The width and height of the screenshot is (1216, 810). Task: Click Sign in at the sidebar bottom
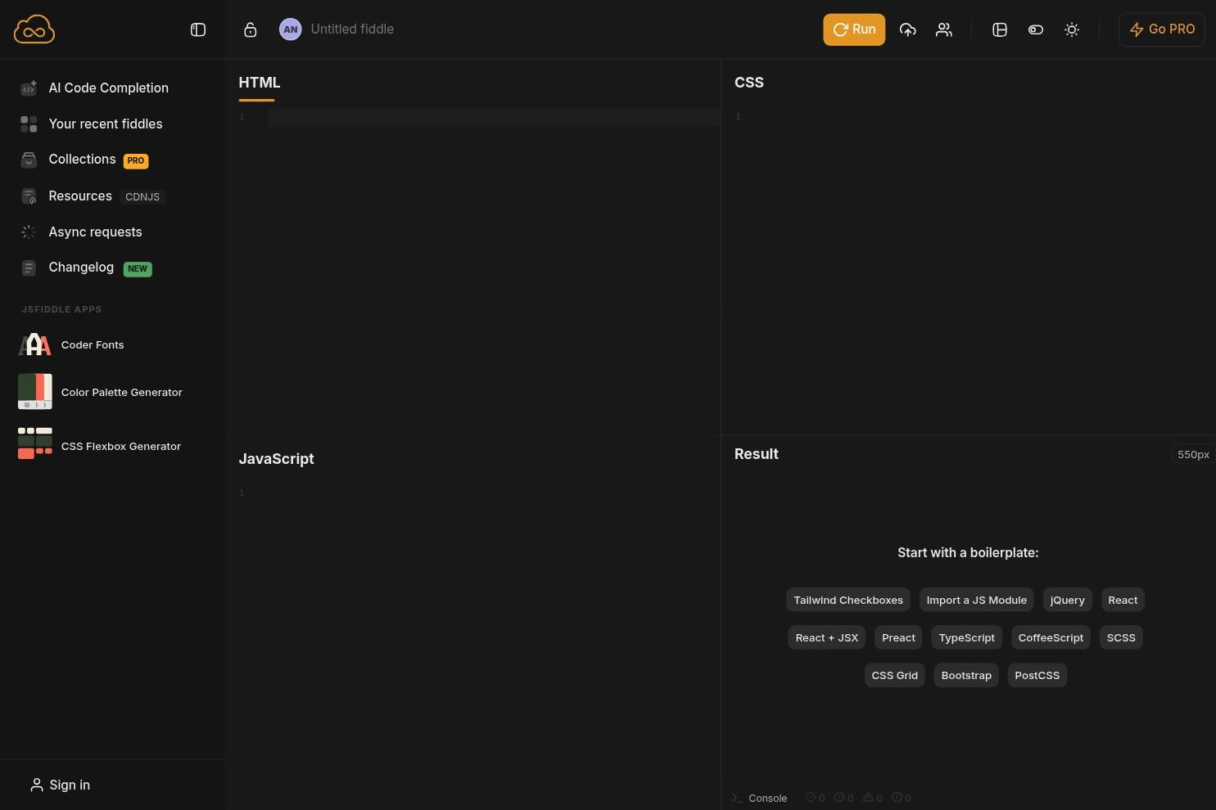61,785
